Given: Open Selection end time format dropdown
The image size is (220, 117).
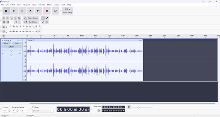Looking at the screenshot, I should (x=124, y=111).
